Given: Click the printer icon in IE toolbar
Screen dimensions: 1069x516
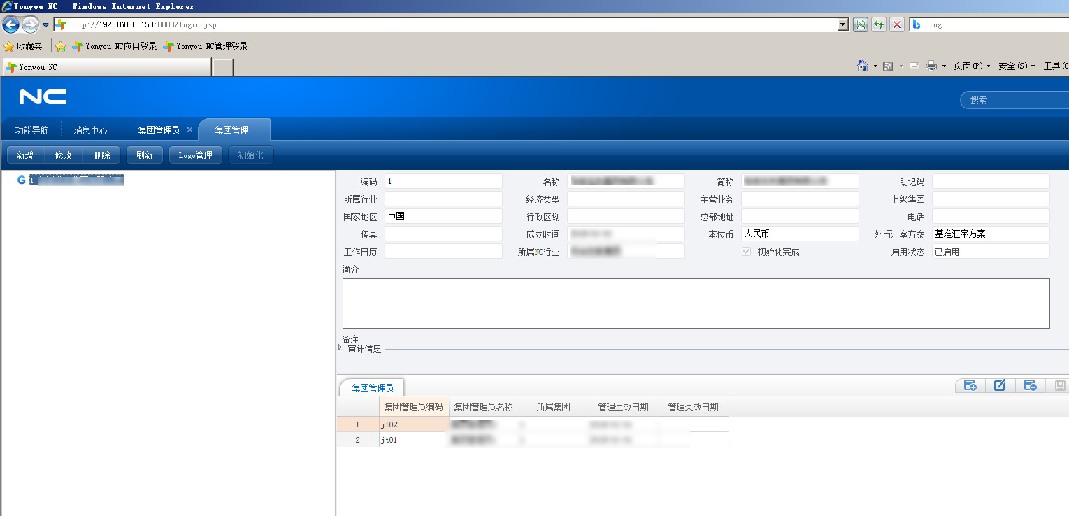Looking at the screenshot, I should (931, 66).
